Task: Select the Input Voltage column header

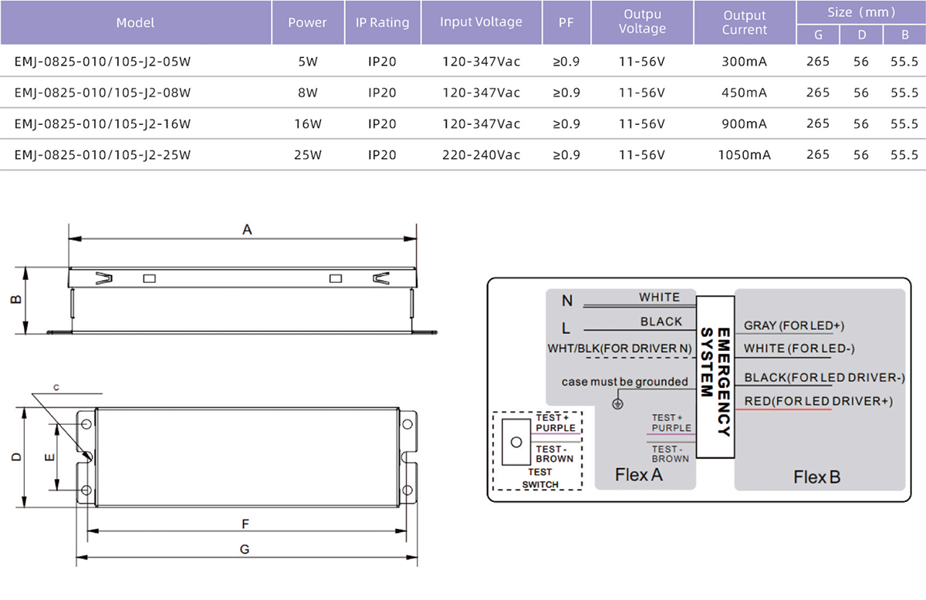Action: click(481, 22)
